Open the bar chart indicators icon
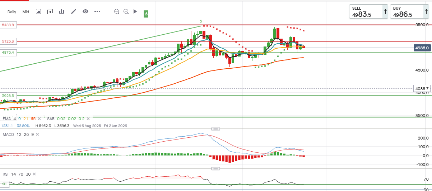 61,11
